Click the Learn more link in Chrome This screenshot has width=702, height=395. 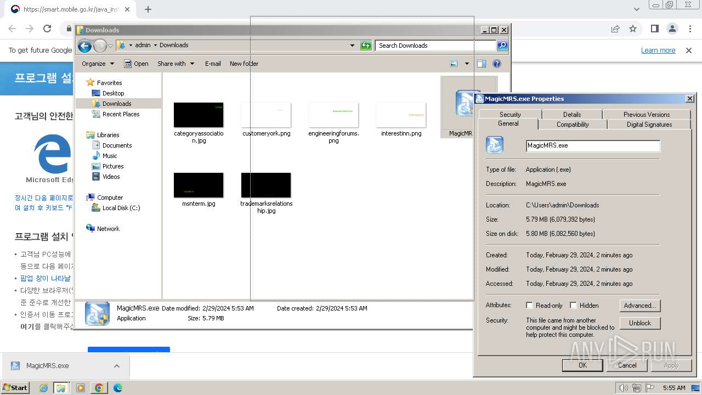pos(658,50)
